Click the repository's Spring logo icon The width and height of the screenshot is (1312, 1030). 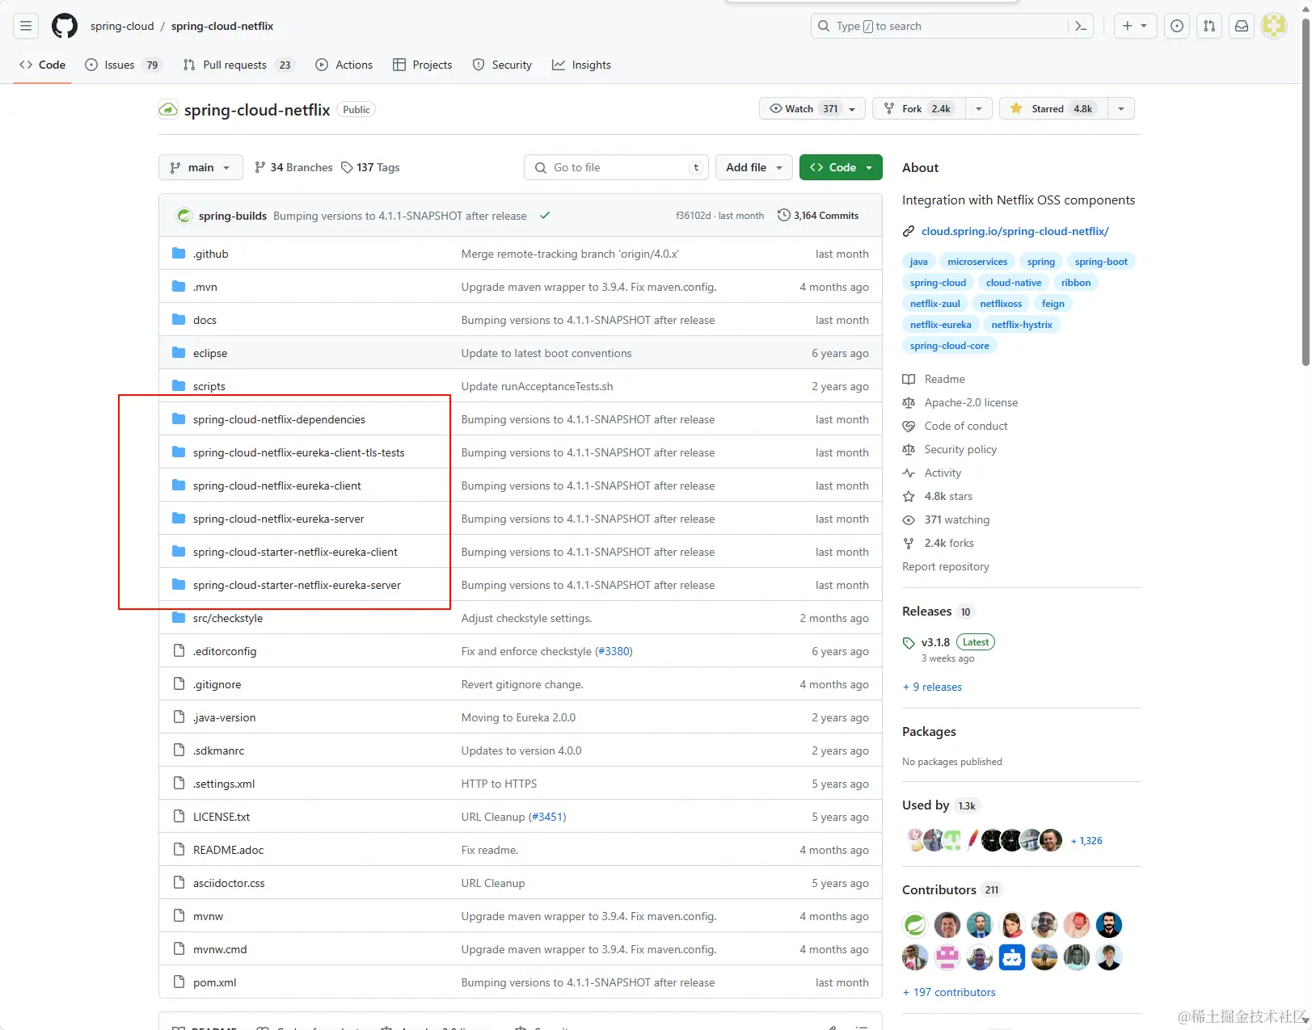pyautogui.click(x=168, y=109)
